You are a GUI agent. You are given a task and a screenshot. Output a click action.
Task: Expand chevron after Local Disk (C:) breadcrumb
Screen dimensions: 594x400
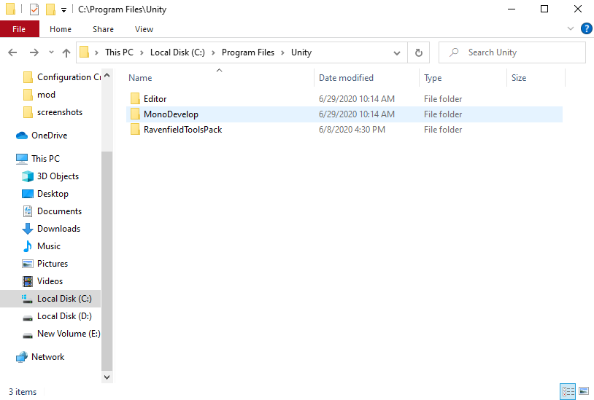point(213,53)
